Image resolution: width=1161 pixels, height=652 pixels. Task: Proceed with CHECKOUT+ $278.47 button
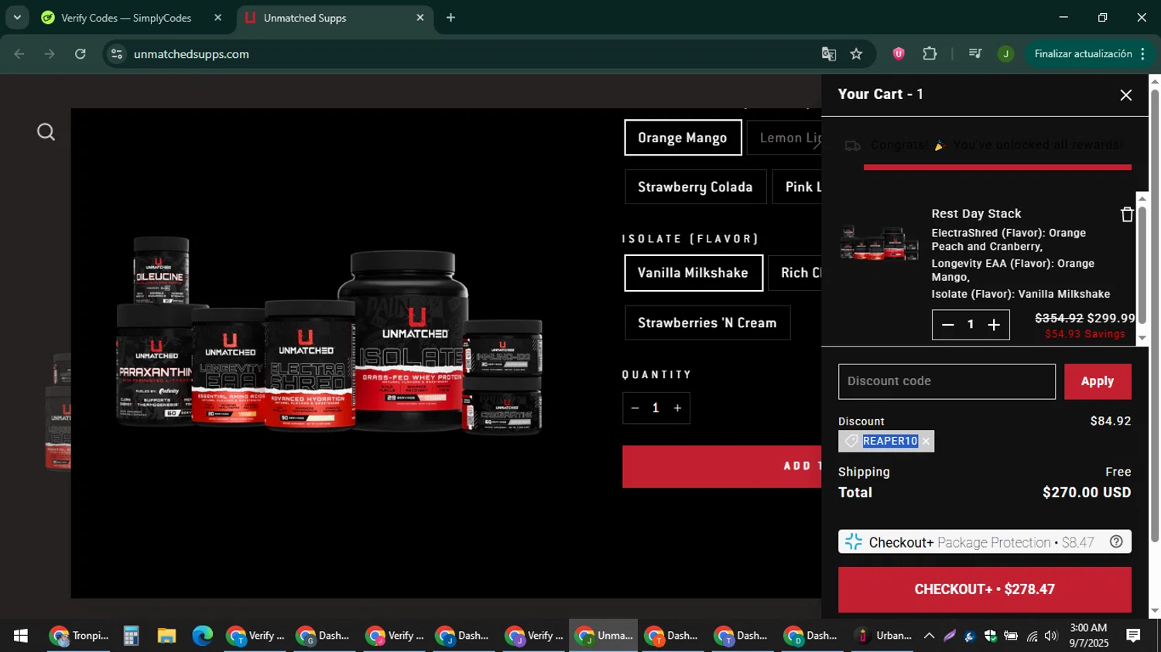[985, 589]
